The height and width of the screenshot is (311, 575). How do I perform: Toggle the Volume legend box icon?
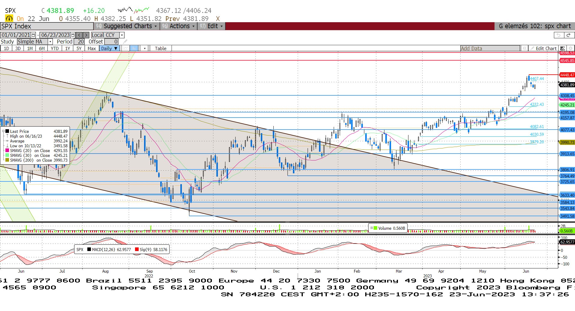[372, 228]
